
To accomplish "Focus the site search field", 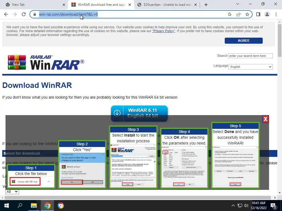I will point(251,56).
